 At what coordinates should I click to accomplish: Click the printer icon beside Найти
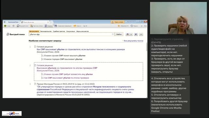pos(128,34)
